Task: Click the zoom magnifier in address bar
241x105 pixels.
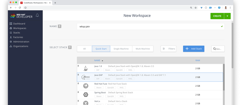Action: click(x=191, y=8)
